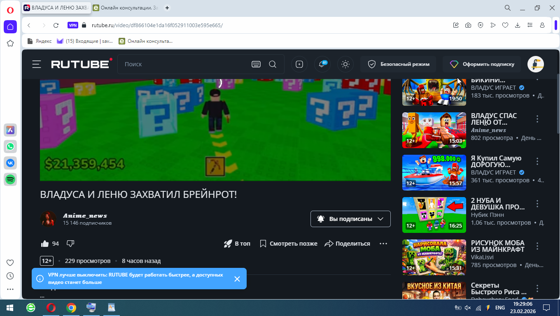
Task: Search tabs with magnifier in title bar
Action: tap(508, 8)
